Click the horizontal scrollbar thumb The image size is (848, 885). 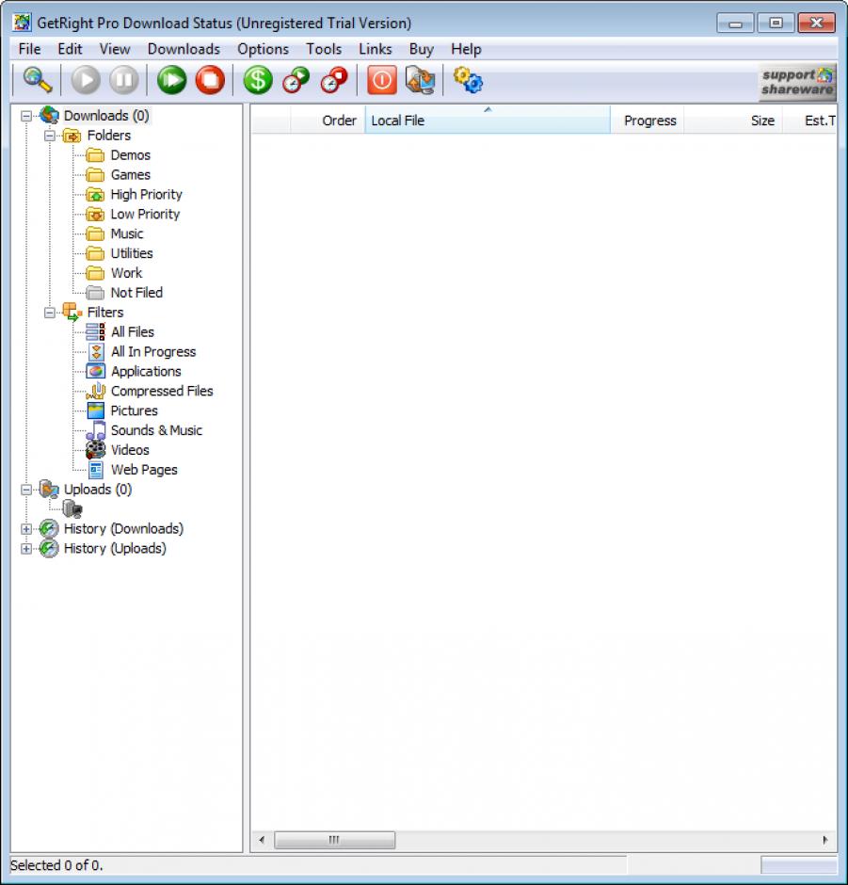334,840
